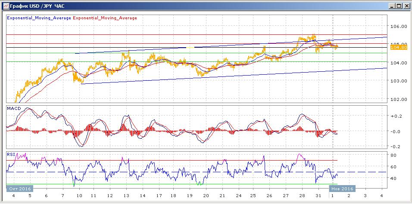The width and height of the screenshot is (412, 204).
Task: Click the 40 RSI scale value
Action: (x=393, y=178)
